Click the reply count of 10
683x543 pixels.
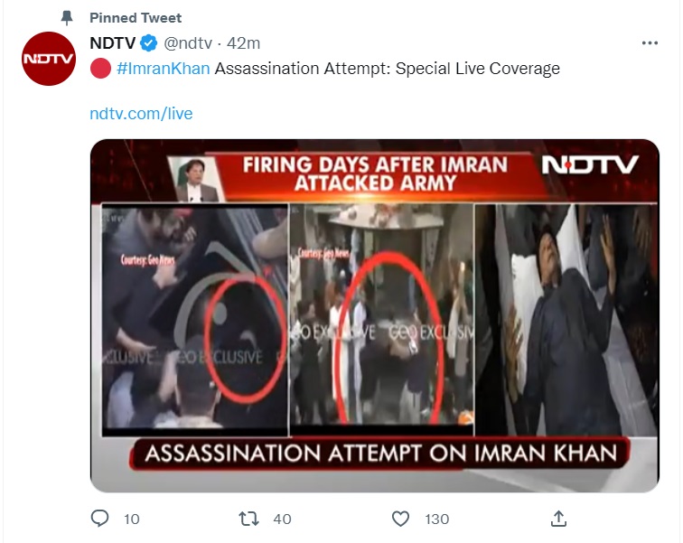131,519
